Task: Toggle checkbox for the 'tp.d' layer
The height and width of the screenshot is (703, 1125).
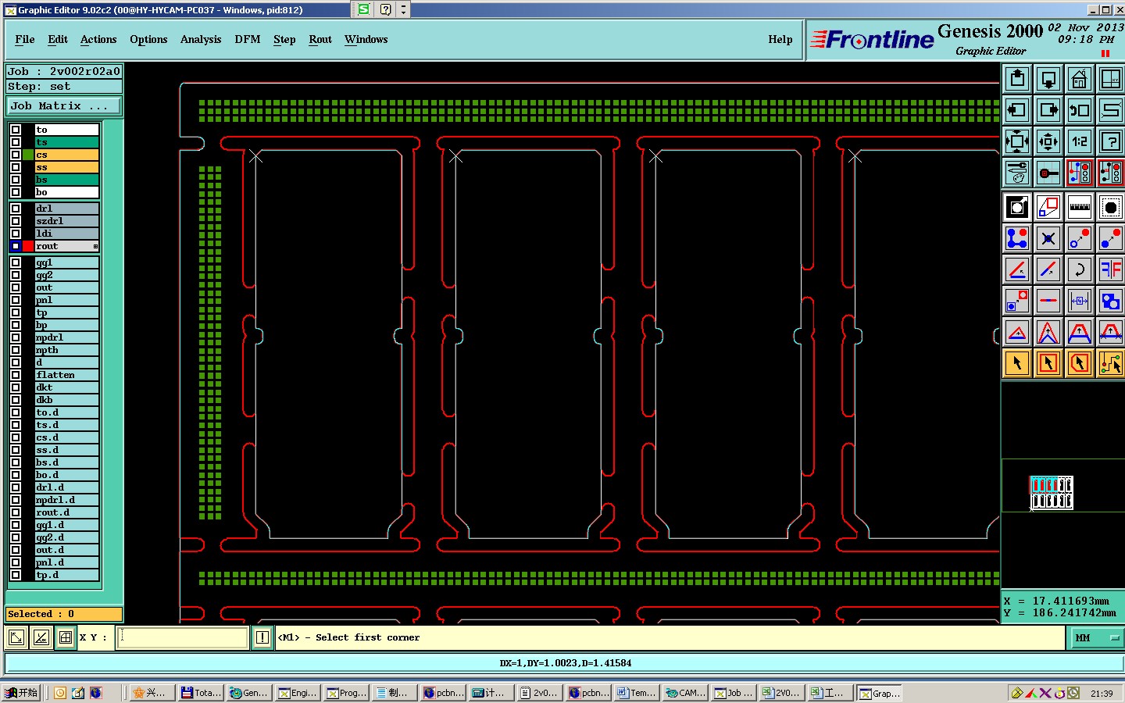Action: click(x=16, y=575)
